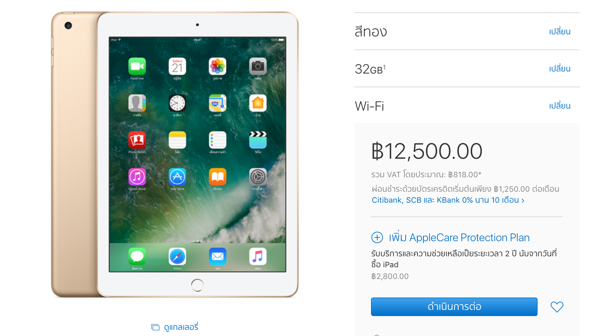Open Citibank, SCB and KBank 0% installment link

coord(448,200)
